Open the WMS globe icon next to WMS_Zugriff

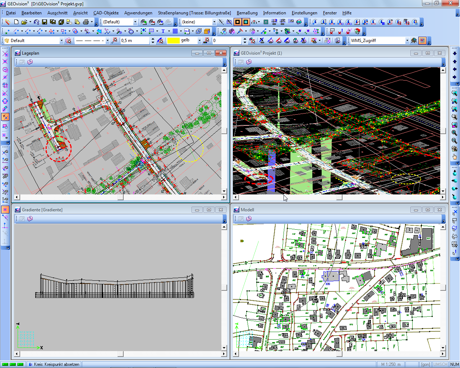pos(414,40)
